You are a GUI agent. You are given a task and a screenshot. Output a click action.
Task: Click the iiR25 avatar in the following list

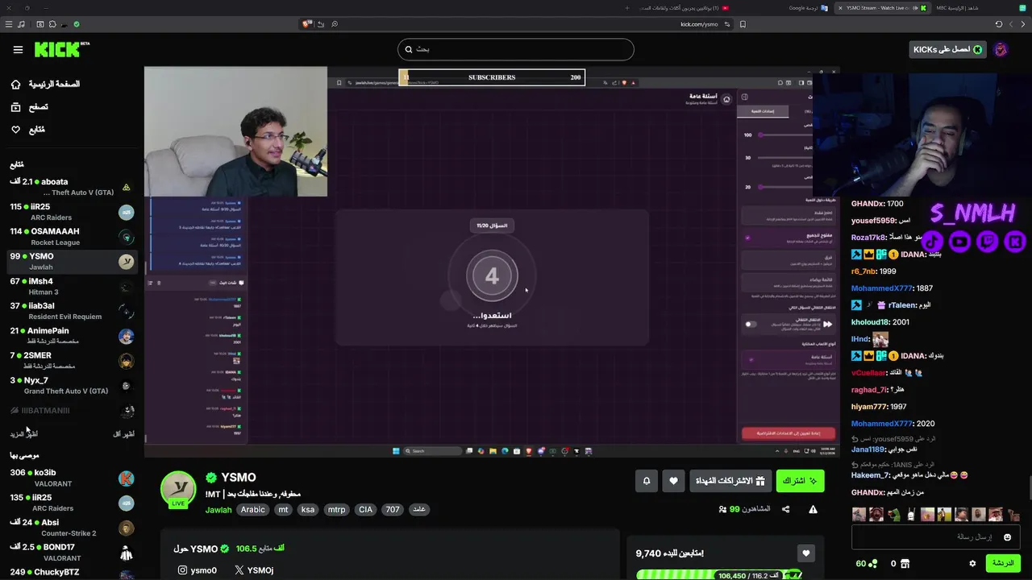(x=127, y=212)
